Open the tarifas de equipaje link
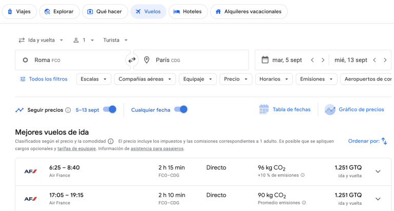This screenshot has width=394, height=211. point(76,149)
